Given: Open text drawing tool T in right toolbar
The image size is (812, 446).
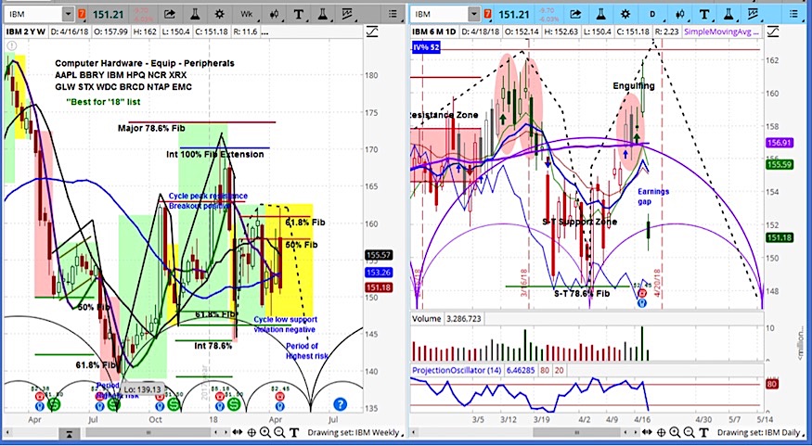Looking at the screenshot, I should pyautogui.click(x=704, y=14).
